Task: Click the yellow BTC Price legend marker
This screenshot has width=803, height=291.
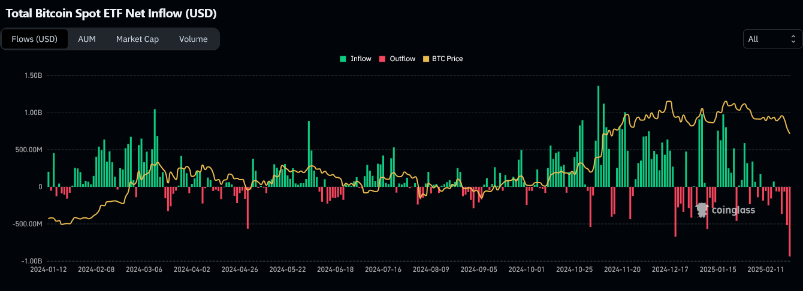Action: [x=426, y=59]
